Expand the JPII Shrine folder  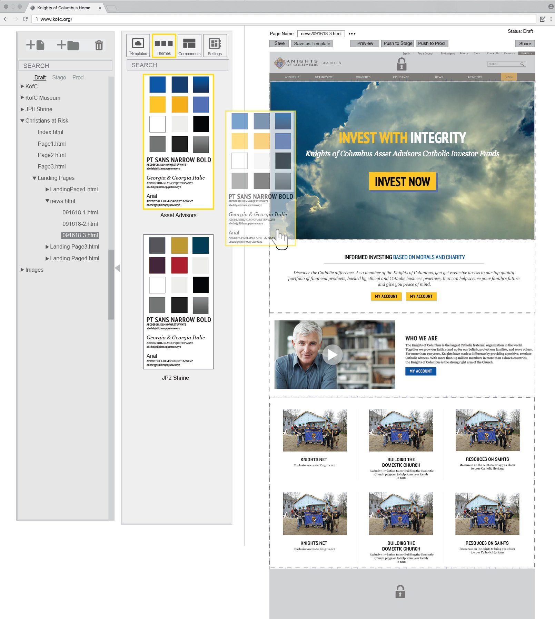22,109
